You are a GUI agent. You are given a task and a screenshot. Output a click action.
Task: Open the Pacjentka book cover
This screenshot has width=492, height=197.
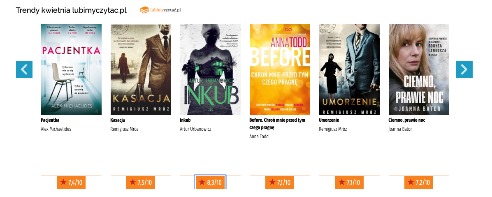tap(71, 70)
